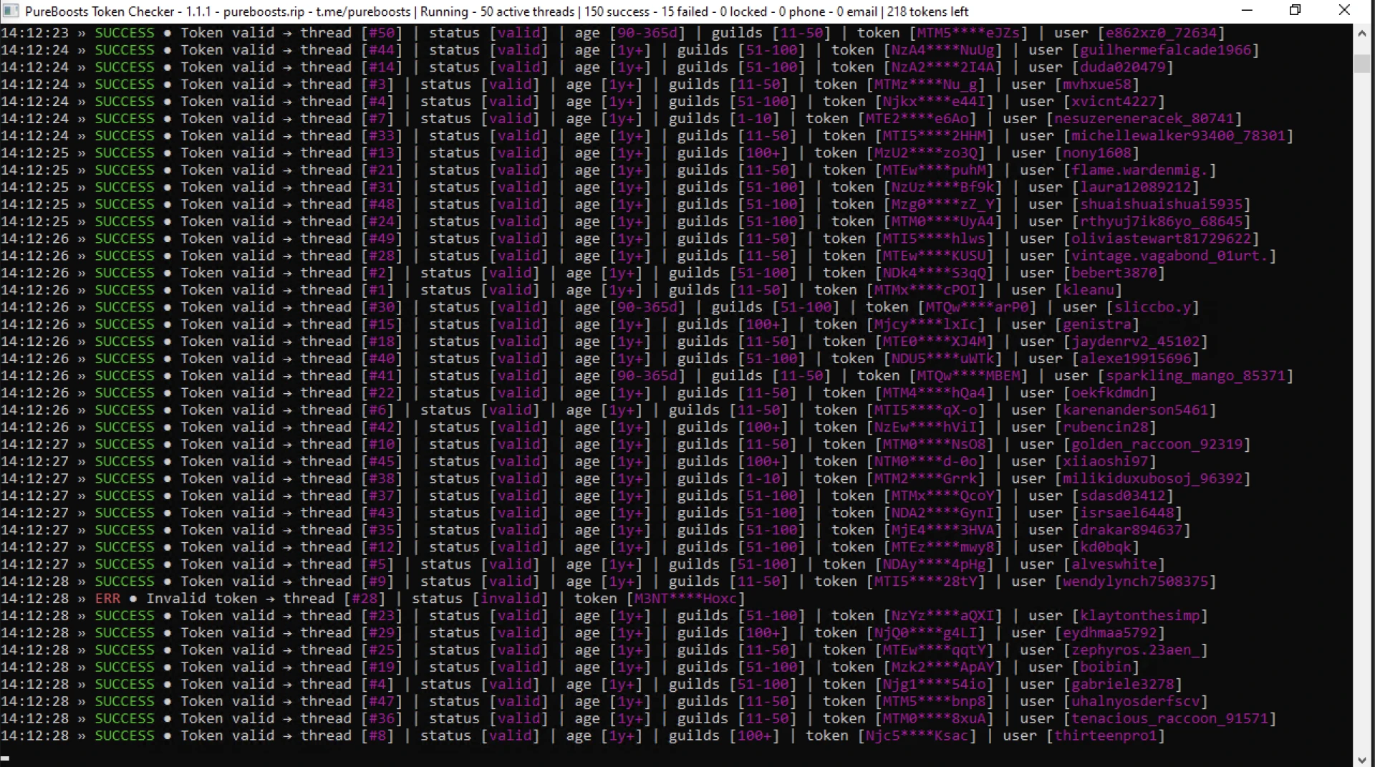
Task: Click username drakar894637
Action: 1132,530
